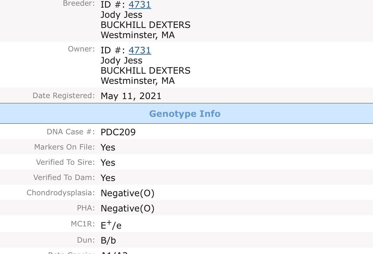The image size is (373, 254).
Task: Open owner ID 4731 link
Action: pyautogui.click(x=140, y=50)
